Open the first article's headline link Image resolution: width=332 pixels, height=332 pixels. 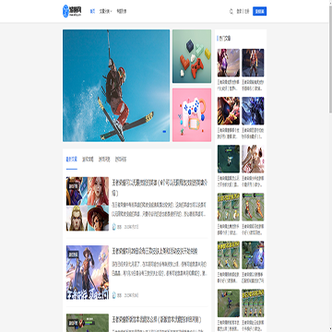159,187
